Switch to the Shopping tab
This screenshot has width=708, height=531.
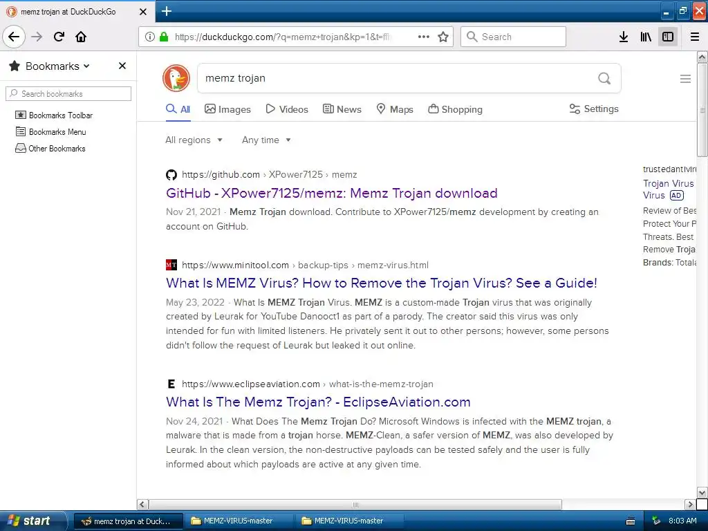pyautogui.click(x=455, y=109)
